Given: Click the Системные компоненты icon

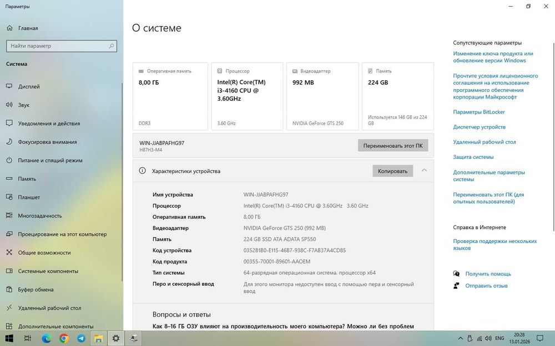Looking at the screenshot, I should click(x=9, y=271).
